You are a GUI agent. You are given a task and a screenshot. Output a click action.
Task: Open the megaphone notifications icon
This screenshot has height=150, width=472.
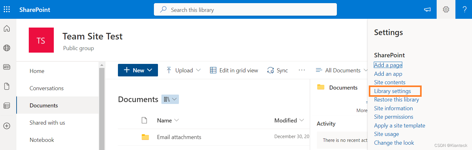[427, 9]
